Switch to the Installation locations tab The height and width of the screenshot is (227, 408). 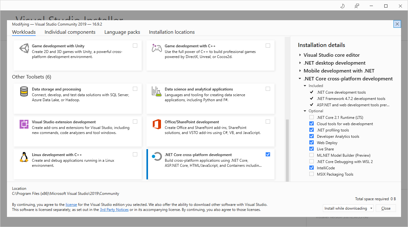(x=172, y=32)
